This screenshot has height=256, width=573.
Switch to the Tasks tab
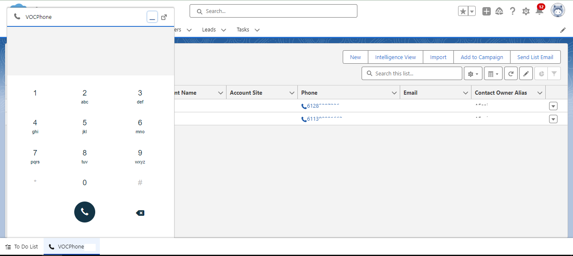tap(242, 29)
